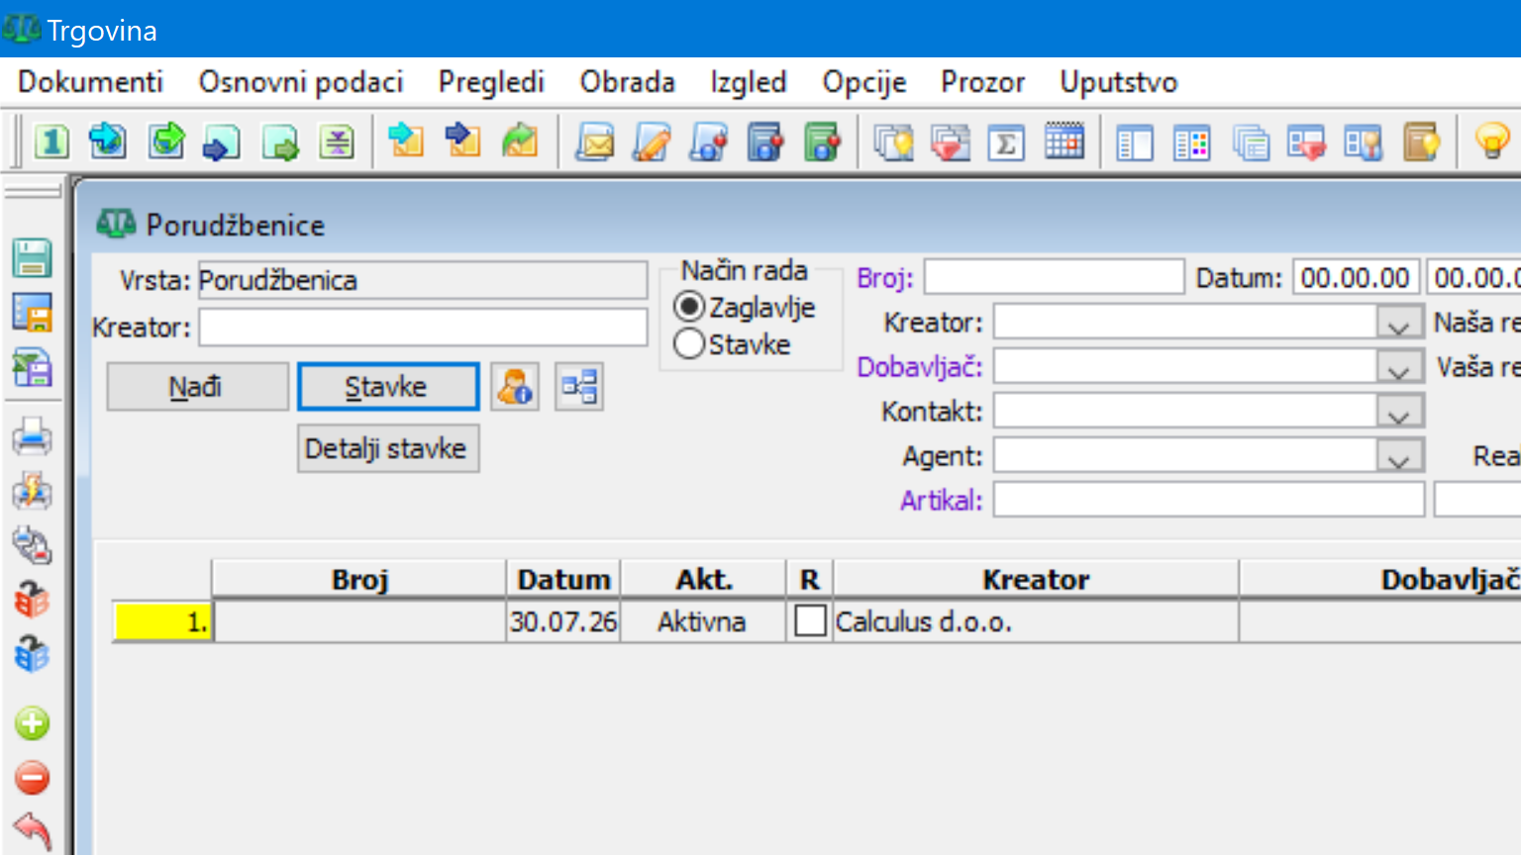Open the calendar grid toolbar icon
Viewport: 1521px width, 855px height.
coord(1065,142)
